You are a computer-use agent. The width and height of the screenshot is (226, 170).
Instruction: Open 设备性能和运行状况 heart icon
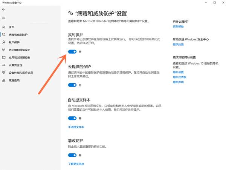click(x=4, y=73)
